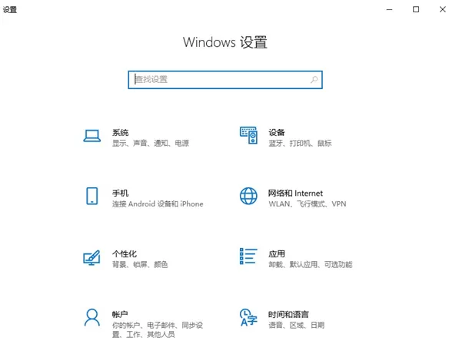Click the text 语音、区域、日期
Image resolution: width=449 pixels, height=344 pixels.
(x=296, y=325)
